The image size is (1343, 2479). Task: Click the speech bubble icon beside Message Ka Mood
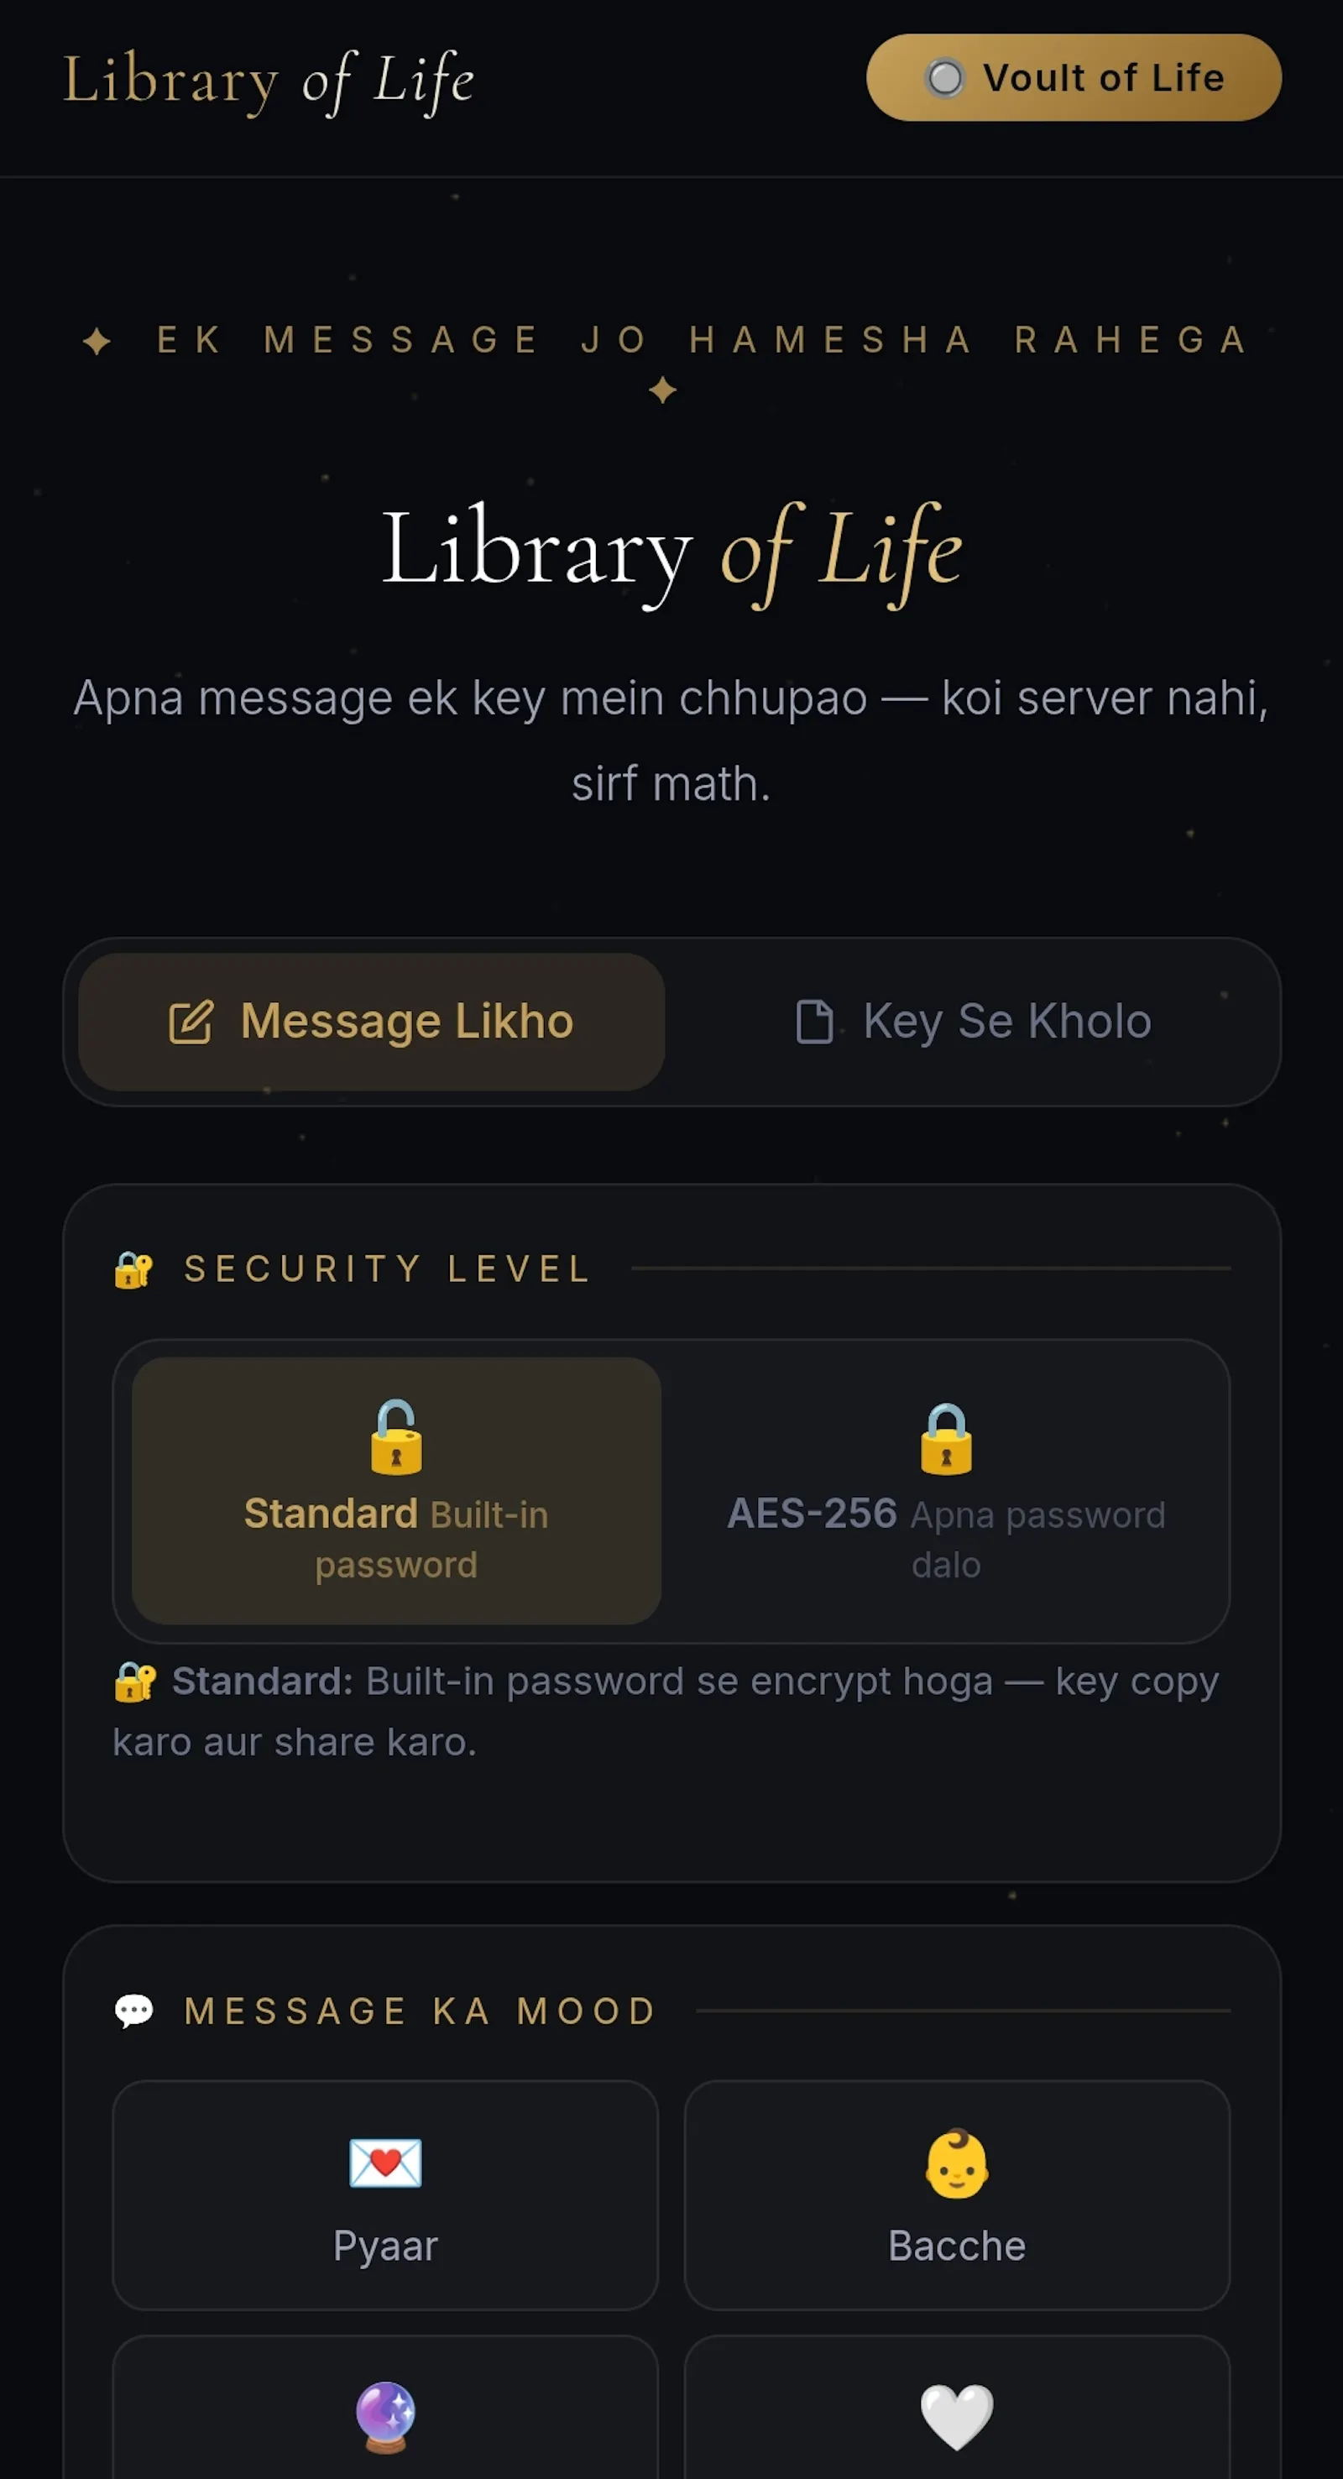pos(133,2011)
